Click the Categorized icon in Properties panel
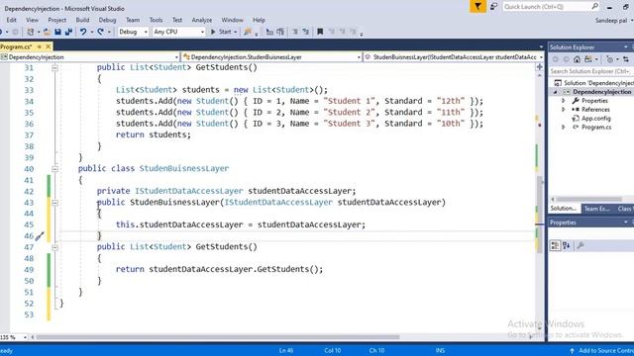This screenshot has width=634, height=356. point(555,245)
